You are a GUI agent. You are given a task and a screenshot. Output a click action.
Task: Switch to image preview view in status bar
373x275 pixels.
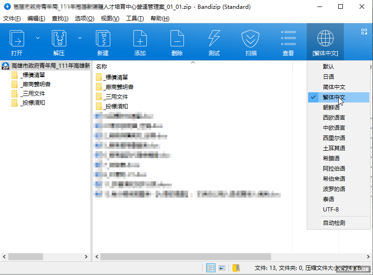(222, 268)
